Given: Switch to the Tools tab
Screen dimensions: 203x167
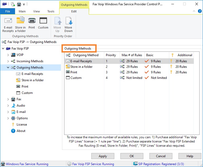Looking at the screenshot, I should (x=51, y=11).
